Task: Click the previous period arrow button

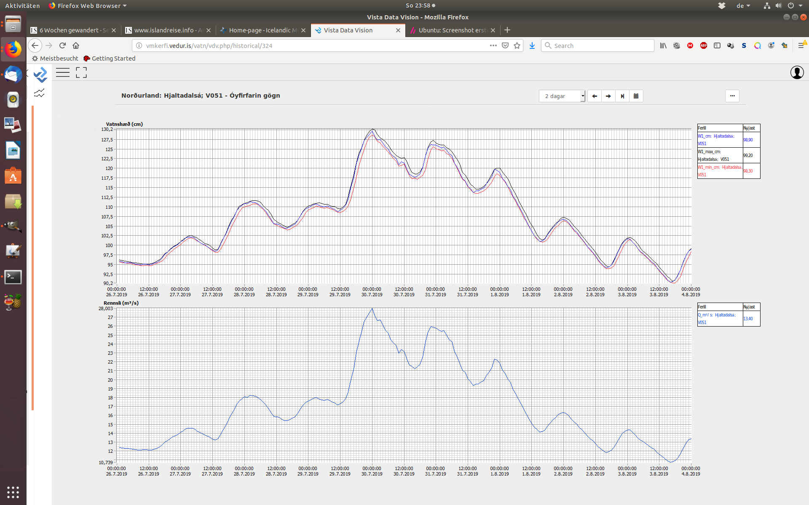Action: 594,96
